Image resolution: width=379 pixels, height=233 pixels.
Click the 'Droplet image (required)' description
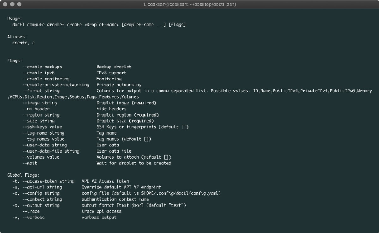126,103
